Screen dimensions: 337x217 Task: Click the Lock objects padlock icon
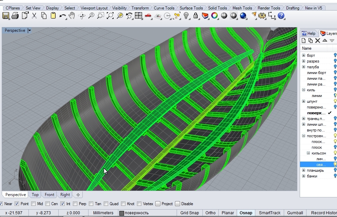tap(196, 16)
